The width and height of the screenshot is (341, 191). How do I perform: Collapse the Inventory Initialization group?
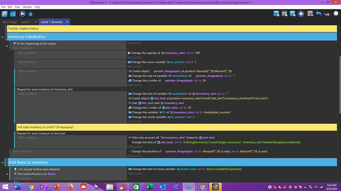coord(3,37)
